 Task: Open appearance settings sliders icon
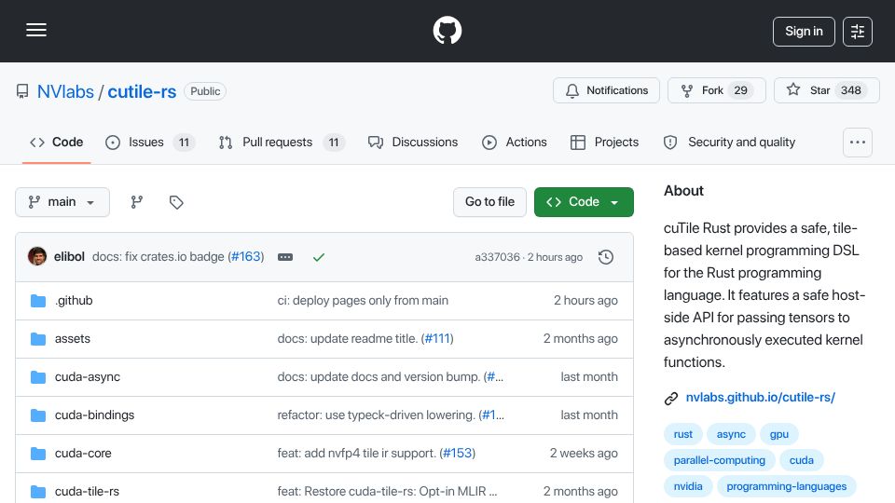pos(858,32)
